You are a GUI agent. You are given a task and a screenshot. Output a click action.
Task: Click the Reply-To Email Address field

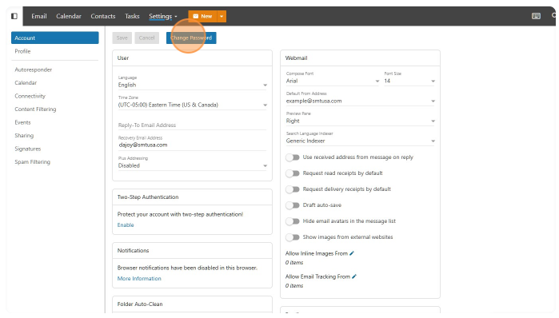click(x=192, y=125)
